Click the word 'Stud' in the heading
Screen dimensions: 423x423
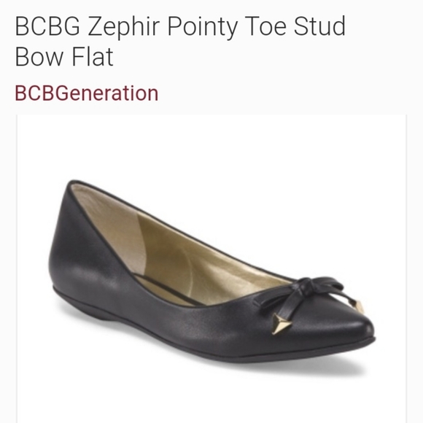320,26
